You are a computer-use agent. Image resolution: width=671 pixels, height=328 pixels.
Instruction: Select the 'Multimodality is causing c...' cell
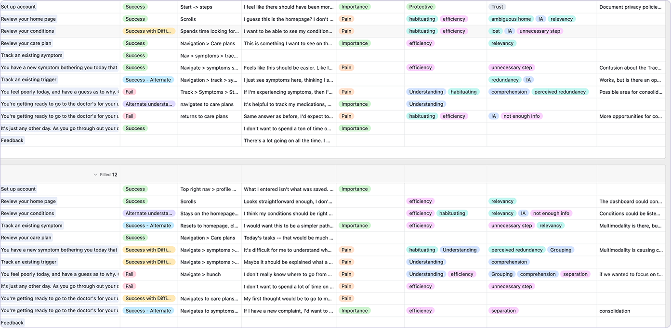(631, 250)
